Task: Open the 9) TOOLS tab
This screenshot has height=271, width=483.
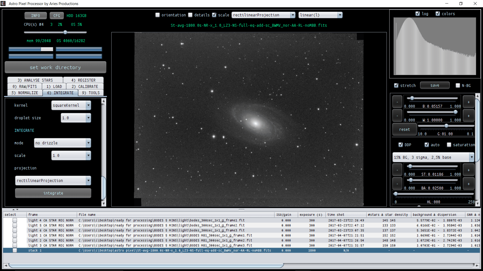Action: point(91,93)
